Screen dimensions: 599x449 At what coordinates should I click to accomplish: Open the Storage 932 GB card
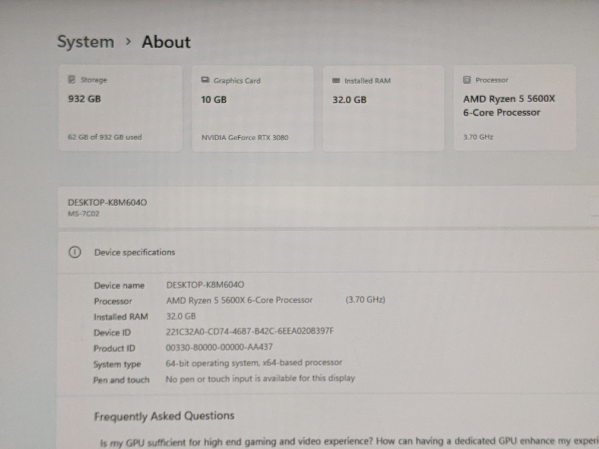[120, 109]
